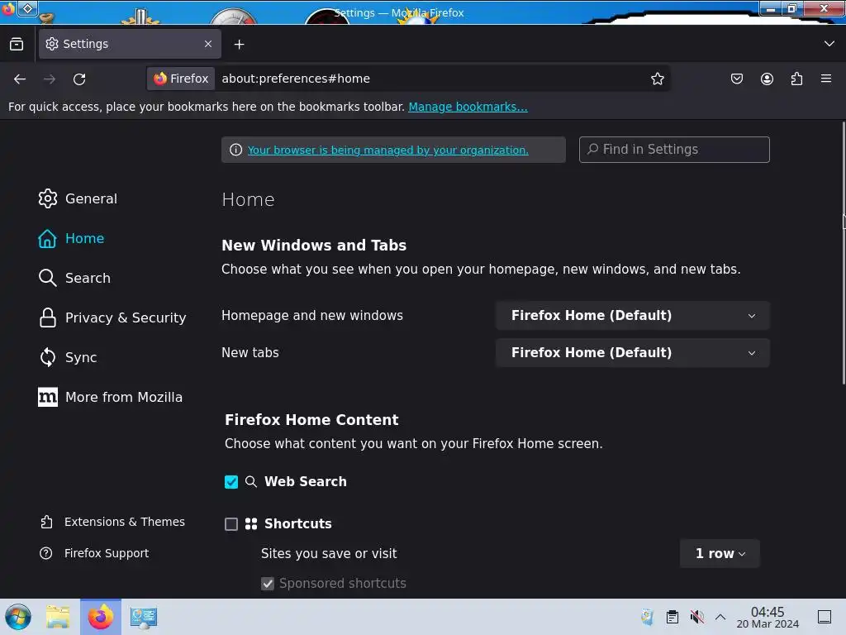Click the go forward arrow

50,79
